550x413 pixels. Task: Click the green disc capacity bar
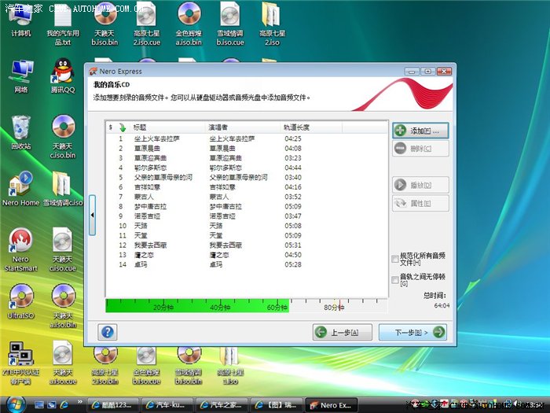197,305
